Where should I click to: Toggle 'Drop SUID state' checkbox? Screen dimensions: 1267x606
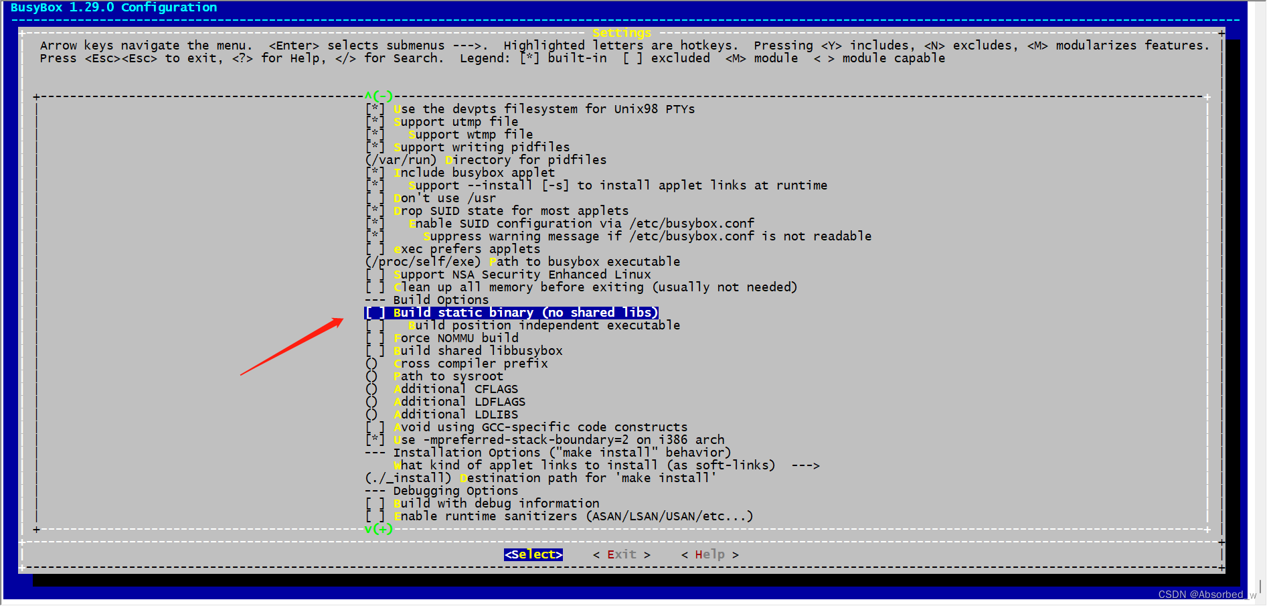(375, 211)
